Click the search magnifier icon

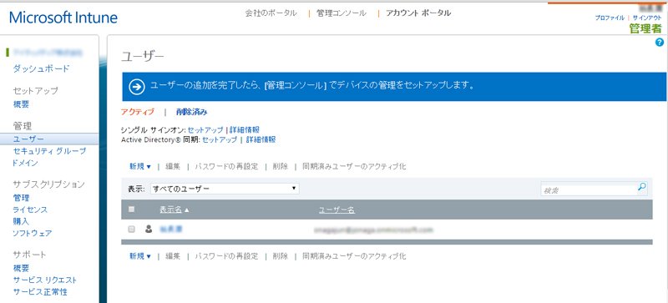642,187
